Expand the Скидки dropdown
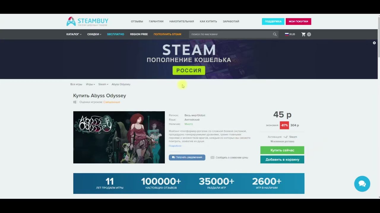Image resolution: width=380 pixels, height=213 pixels. [94, 34]
